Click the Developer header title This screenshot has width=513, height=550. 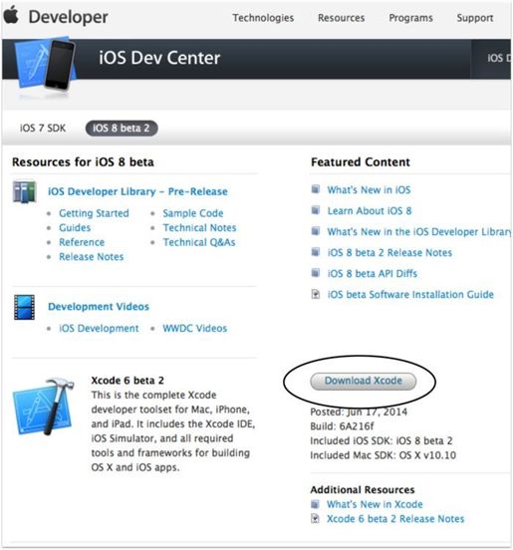click(69, 17)
